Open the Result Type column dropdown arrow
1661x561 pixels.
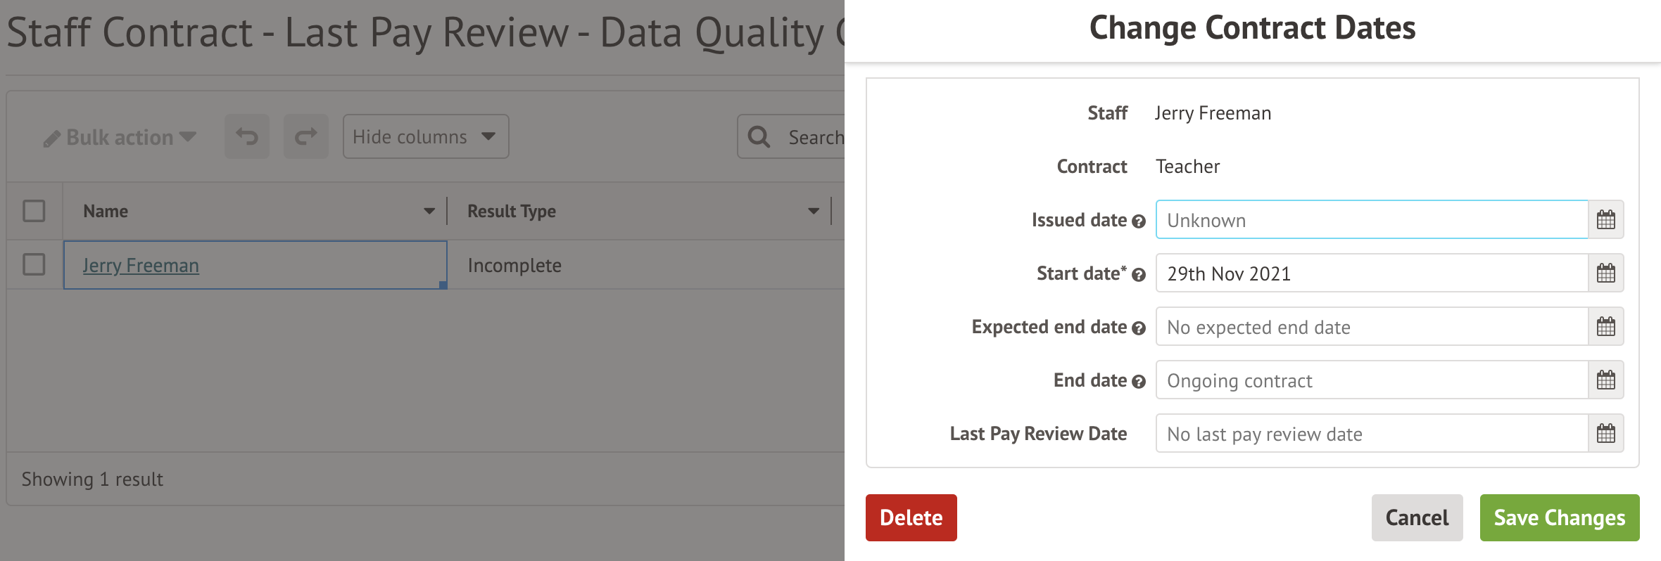(813, 211)
